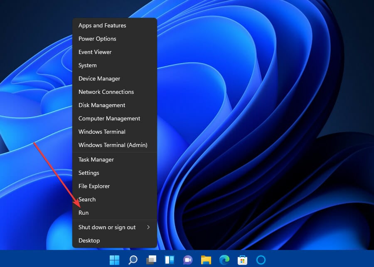Launch Cortana from the taskbar
Screen dimensions: 374x267
[261, 260]
